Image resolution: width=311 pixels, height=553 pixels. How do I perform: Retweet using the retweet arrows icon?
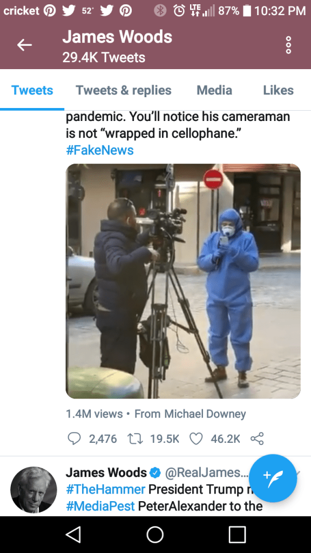135,439
